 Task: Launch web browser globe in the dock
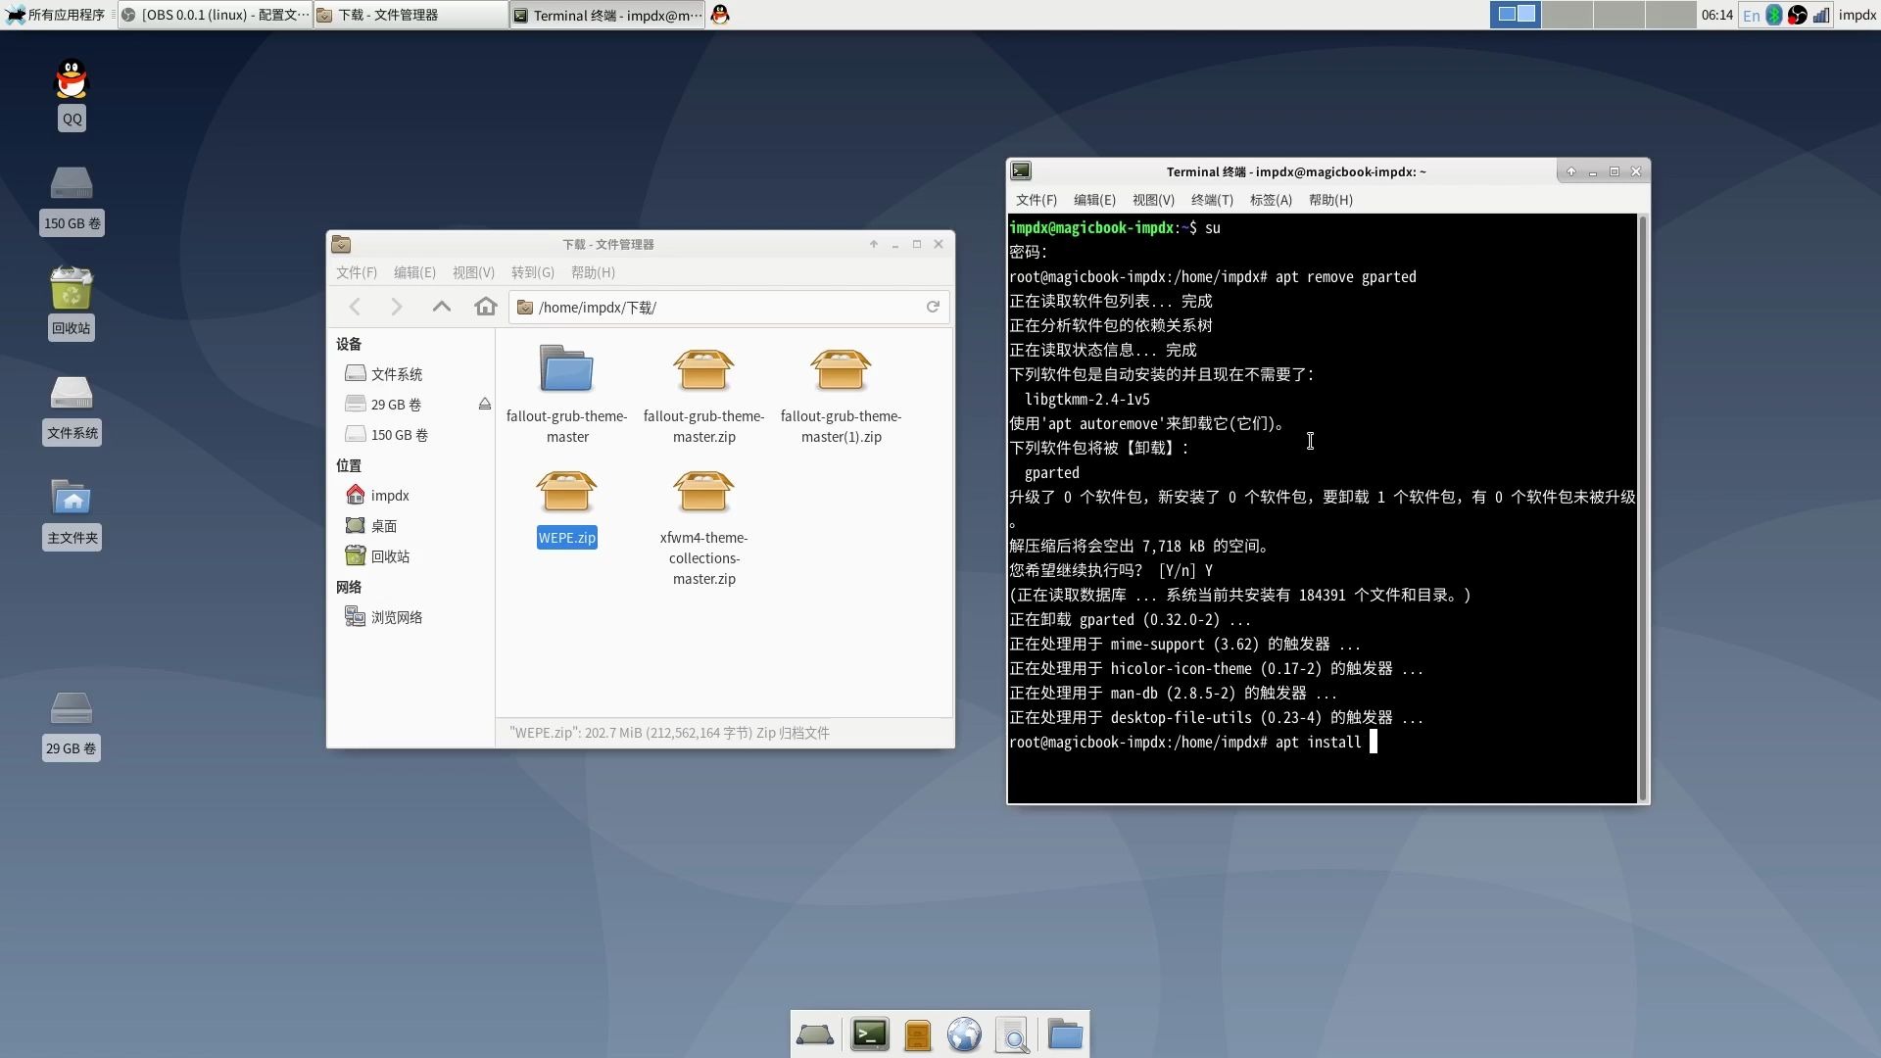click(x=964, y=1034)
